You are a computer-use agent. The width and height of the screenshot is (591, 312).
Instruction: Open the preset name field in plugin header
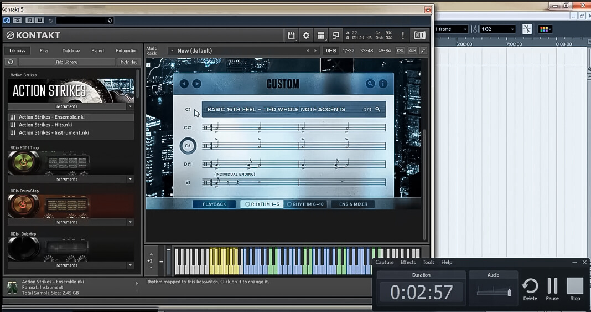pos(81,20)
